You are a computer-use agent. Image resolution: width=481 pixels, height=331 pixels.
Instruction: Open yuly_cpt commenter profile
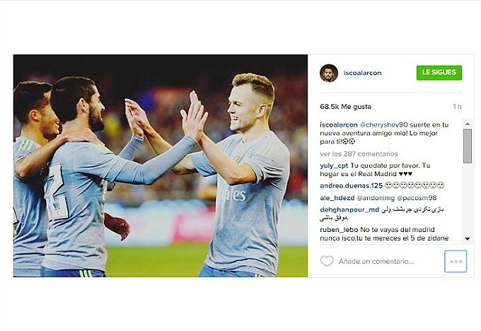point(334,165)
